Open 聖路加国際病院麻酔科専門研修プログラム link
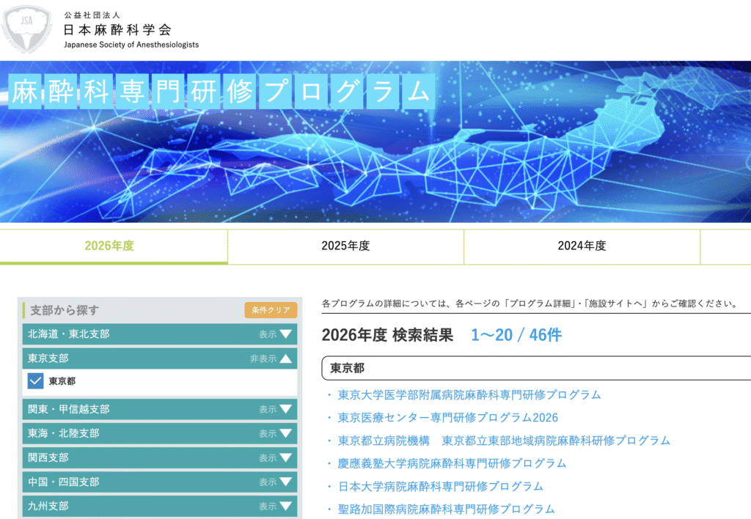The height and width of the screenshot is (519, 751). 446,509
